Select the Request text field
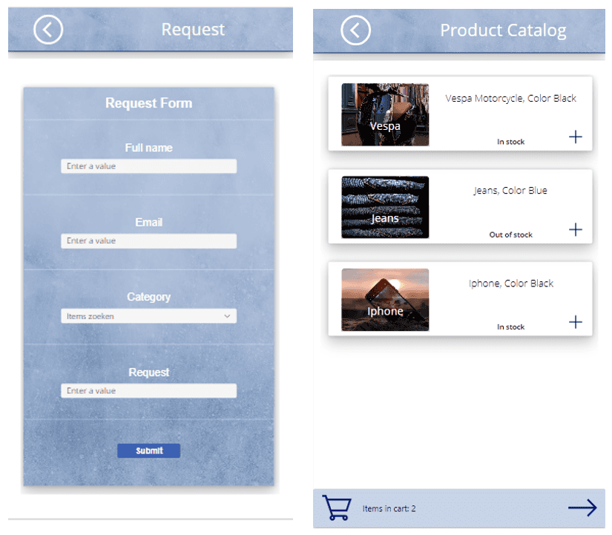612x535 pixels. [x=148, y=390]
